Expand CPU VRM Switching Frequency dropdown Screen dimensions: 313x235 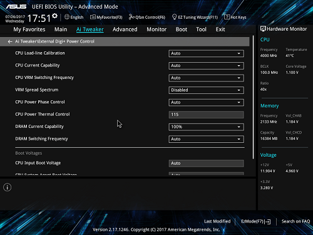206,78
